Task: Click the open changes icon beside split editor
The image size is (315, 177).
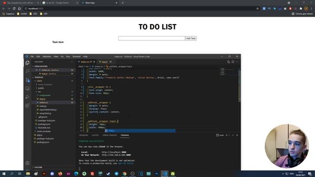Action: click(x=228, y=62)
